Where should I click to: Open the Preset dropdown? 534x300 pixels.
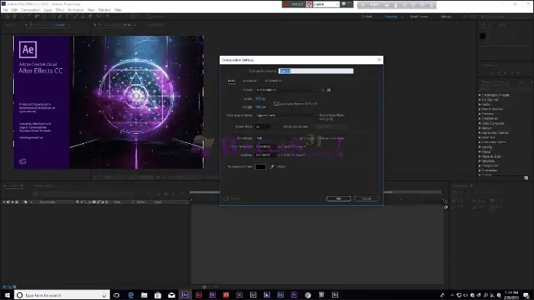click(x=285, y=90)
